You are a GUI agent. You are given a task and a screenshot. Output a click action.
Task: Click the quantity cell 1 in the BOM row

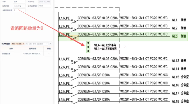(49, 54)
